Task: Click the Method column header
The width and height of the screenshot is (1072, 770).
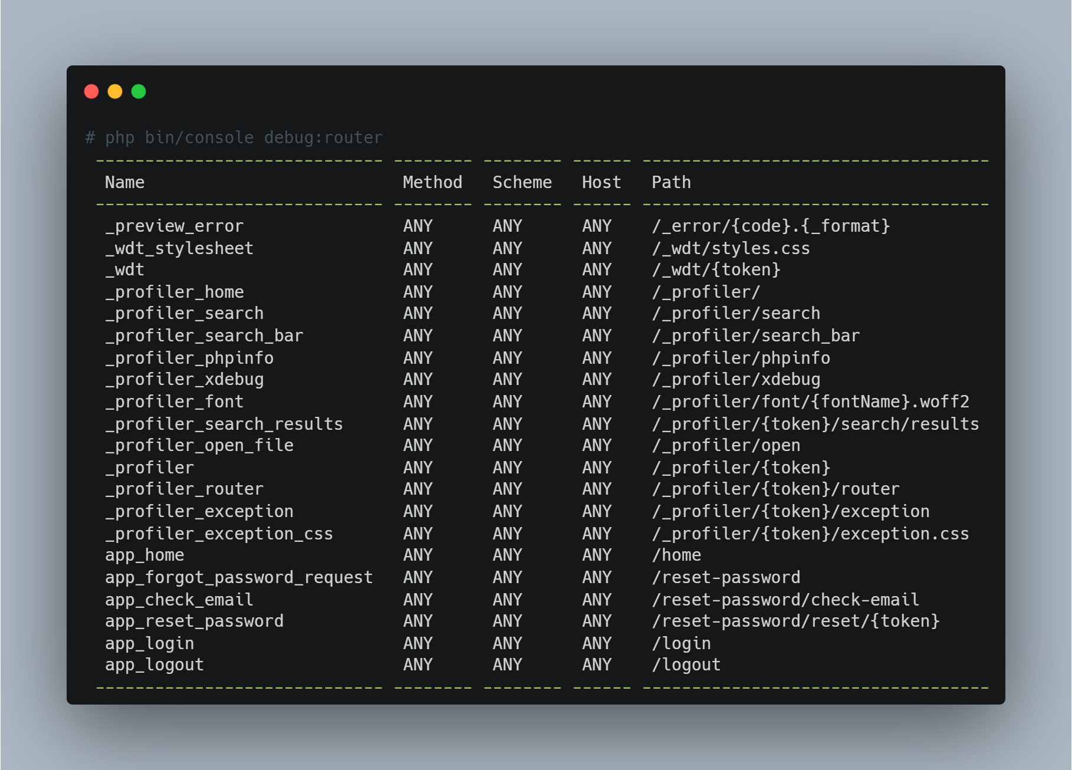Action: click(432, 182)
